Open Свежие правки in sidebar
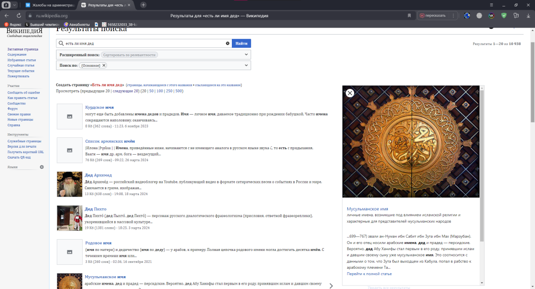 point(19,115)
